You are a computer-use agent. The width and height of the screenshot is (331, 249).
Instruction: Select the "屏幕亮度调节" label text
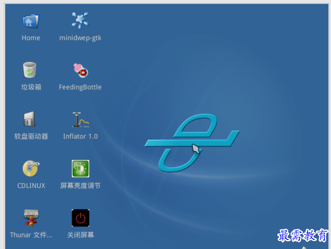click(81, 186)
